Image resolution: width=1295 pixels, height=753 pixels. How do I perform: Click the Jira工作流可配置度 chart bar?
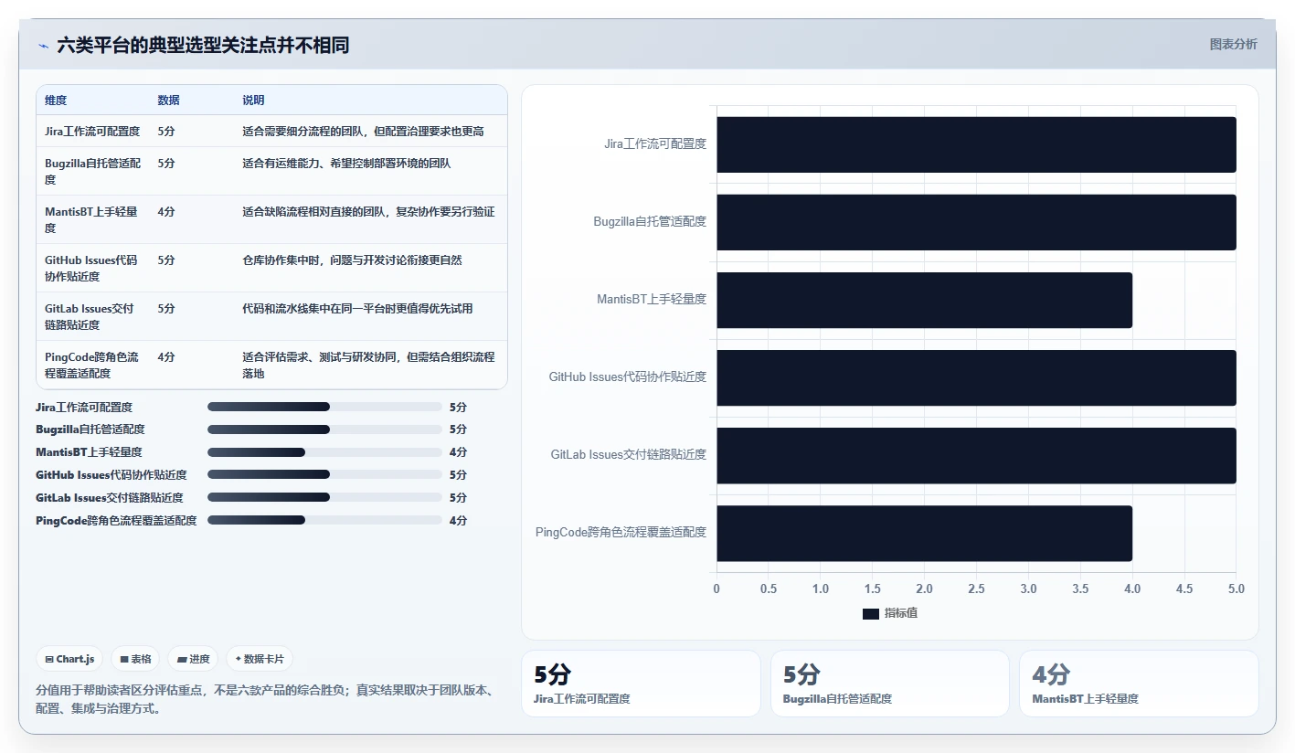point(976,144)
